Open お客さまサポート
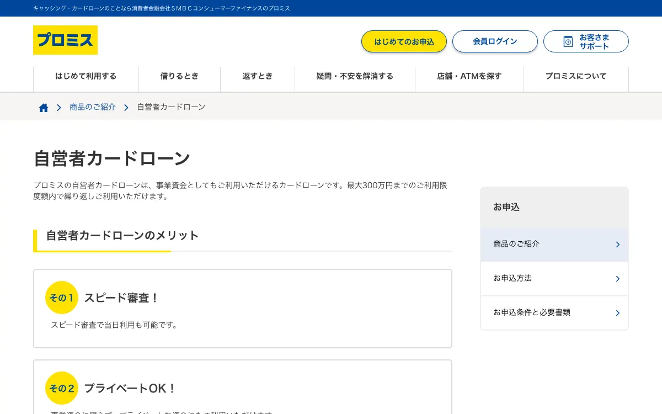 pos(586,41)
